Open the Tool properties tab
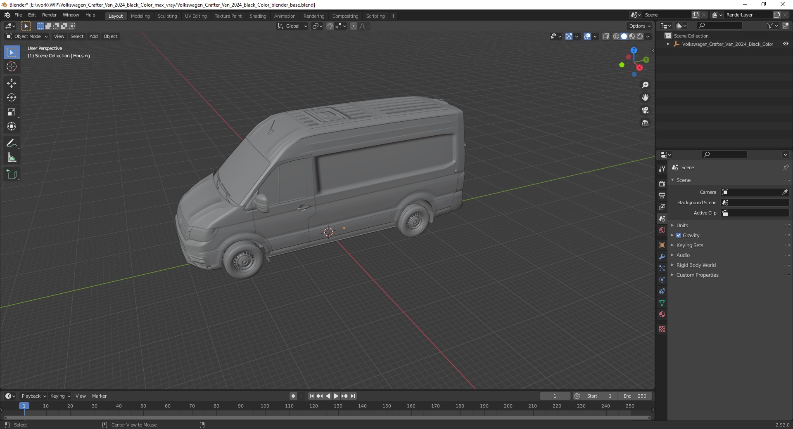 coord(662,169)
